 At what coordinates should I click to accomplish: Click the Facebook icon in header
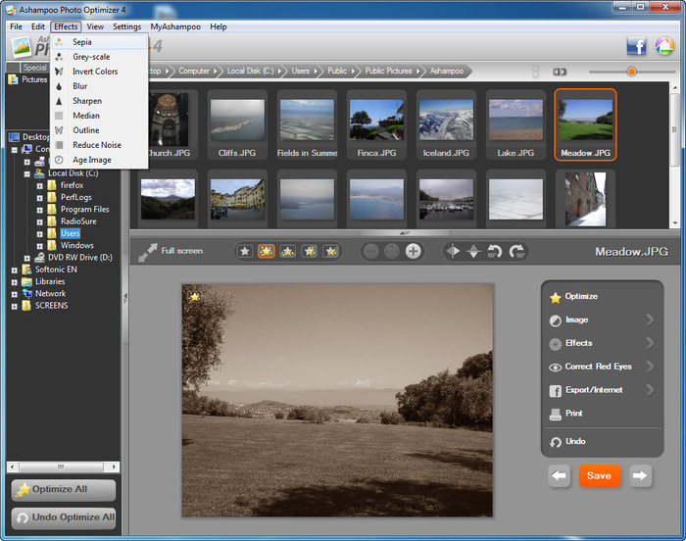636,46
